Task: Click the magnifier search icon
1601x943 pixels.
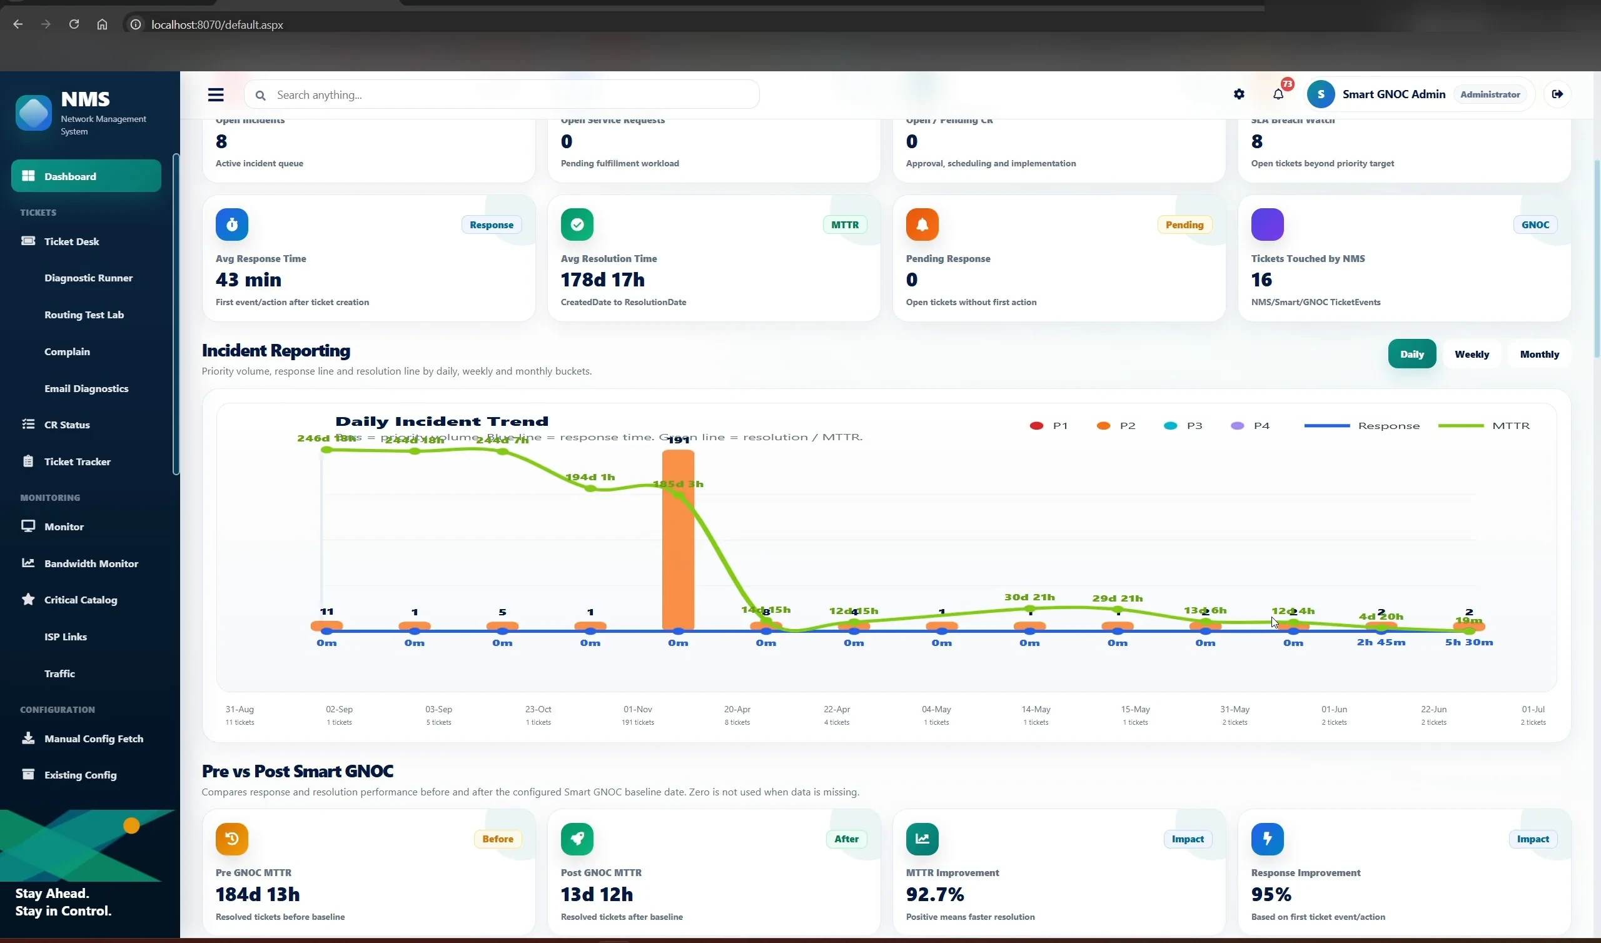Action: [261, 95]
